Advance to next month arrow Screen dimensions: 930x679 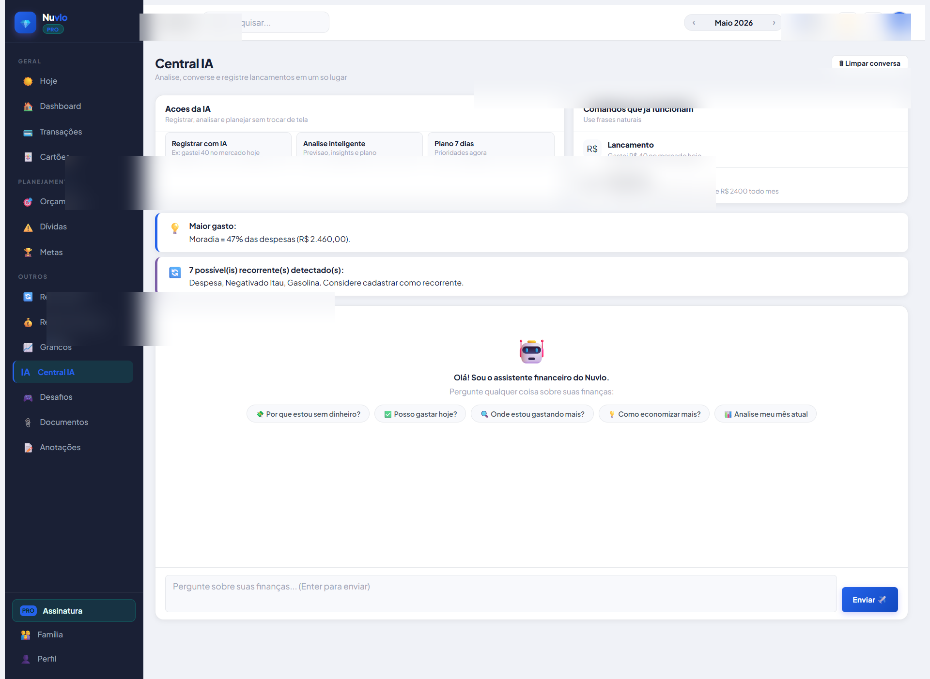click(774, 23)
